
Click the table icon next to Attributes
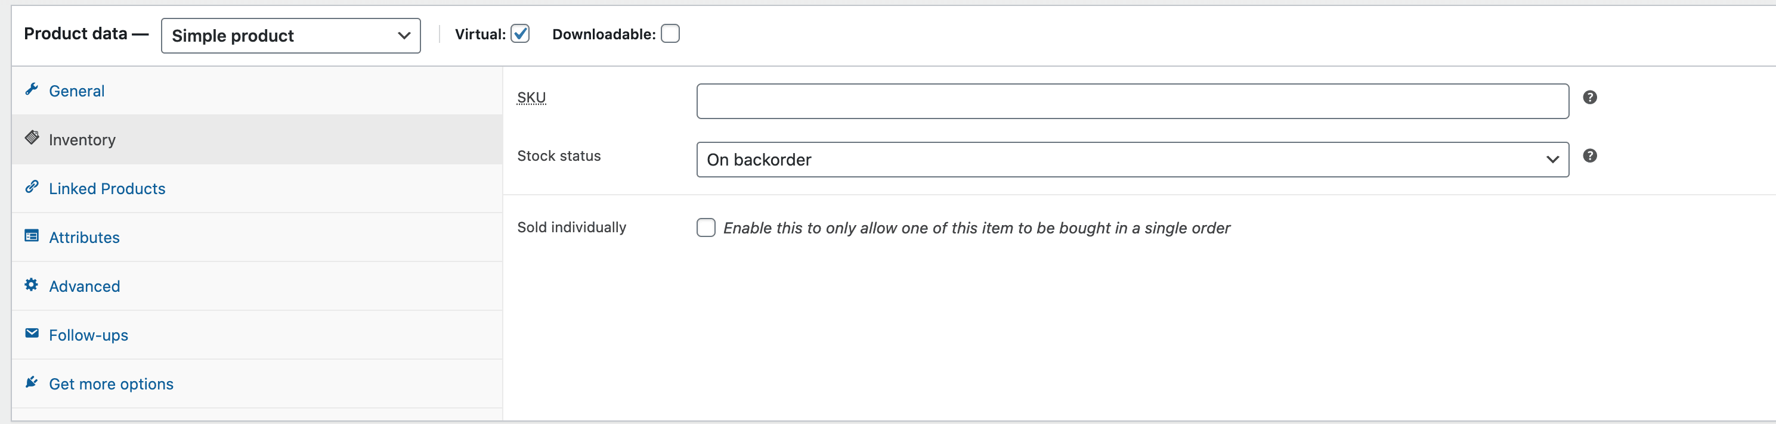(x=32, y=235)
